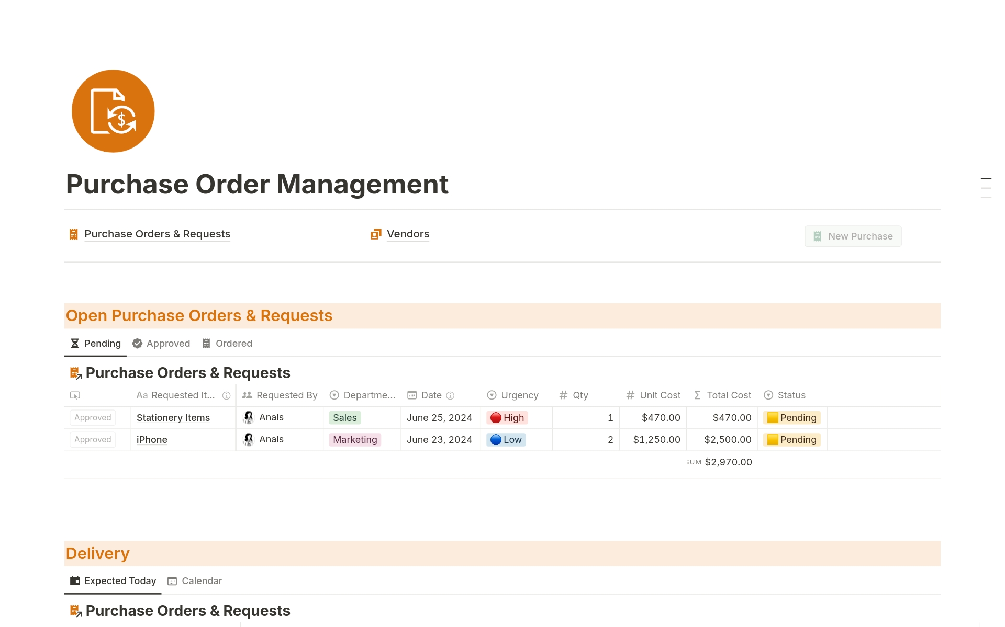Switch to the Ordered tab
The height and width of the screenshot is (627, 1005).
(x=227, y=344)
